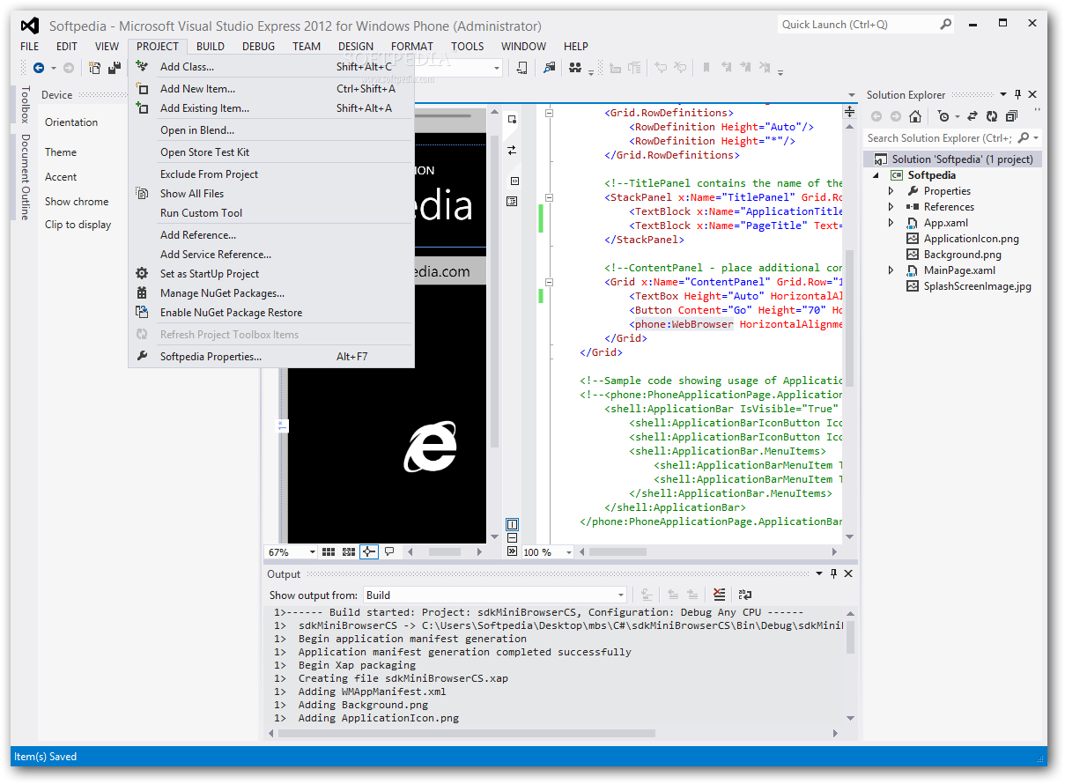Collapse the Grid.RowDefinitions code region
The image size is (1065, 784).
click(549, 113)
